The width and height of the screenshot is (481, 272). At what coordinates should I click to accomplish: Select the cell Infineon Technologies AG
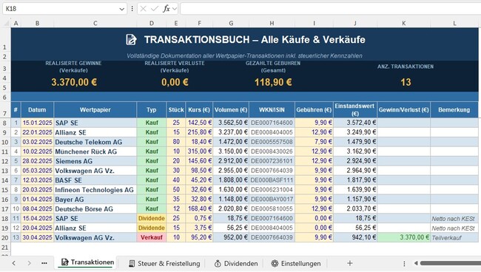pos(95,190)
